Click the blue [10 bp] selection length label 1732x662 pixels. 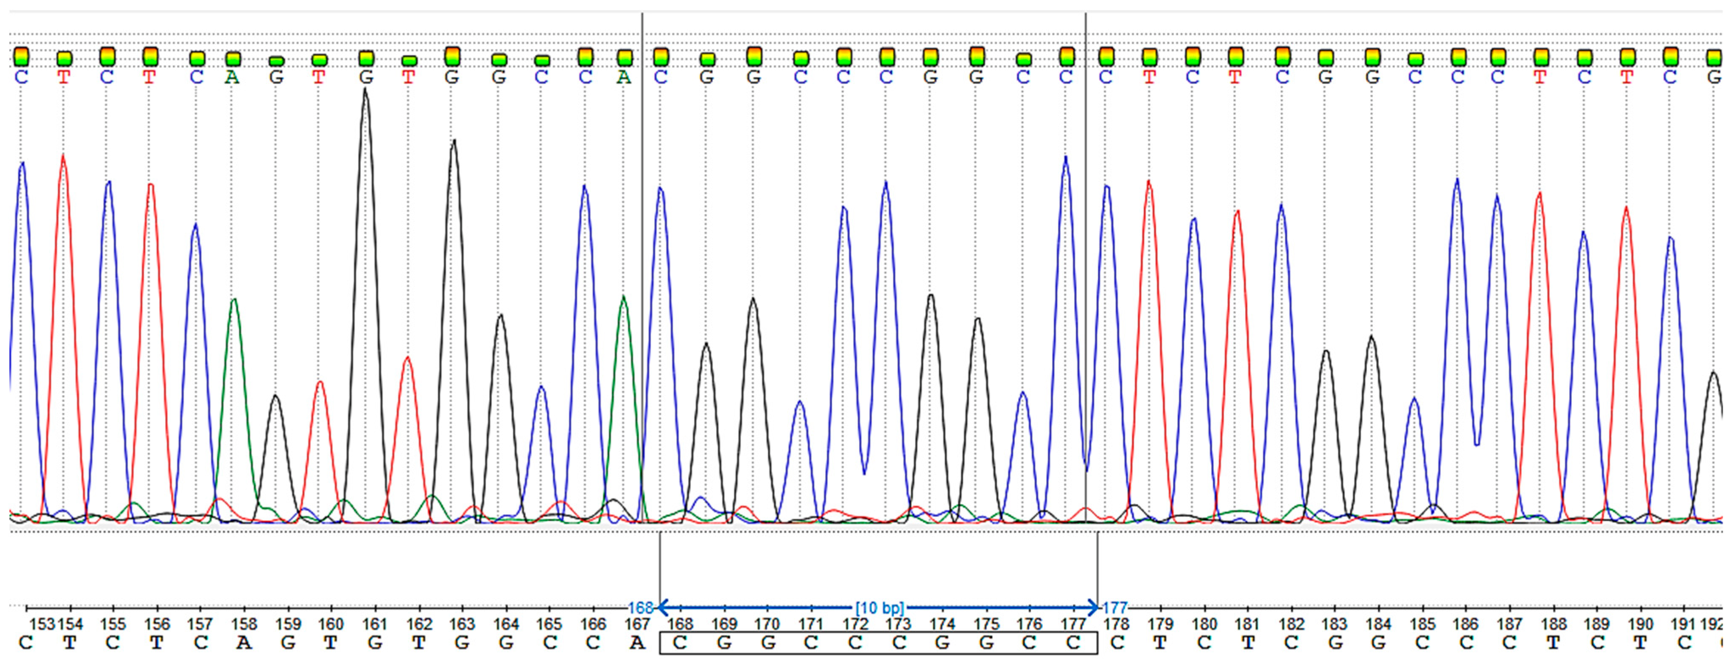(x=880, y=608)
